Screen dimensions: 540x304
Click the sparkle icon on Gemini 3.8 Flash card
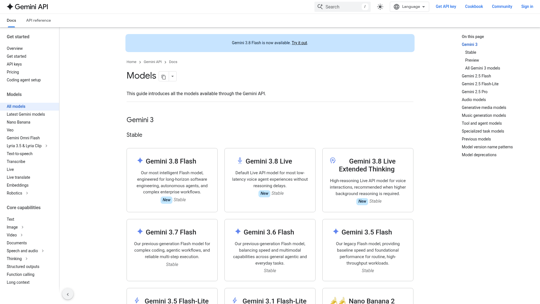click(140, 160)
